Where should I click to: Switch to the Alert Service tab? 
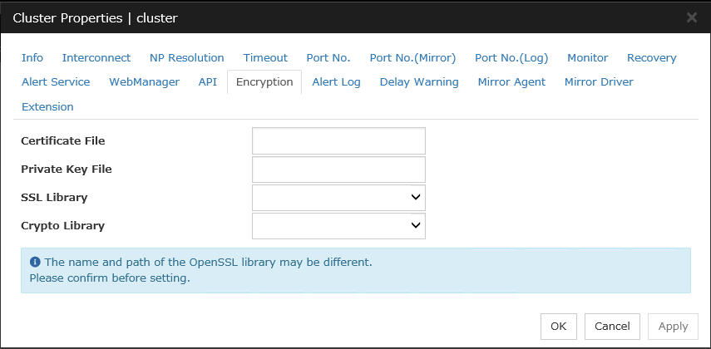(56, 82)
